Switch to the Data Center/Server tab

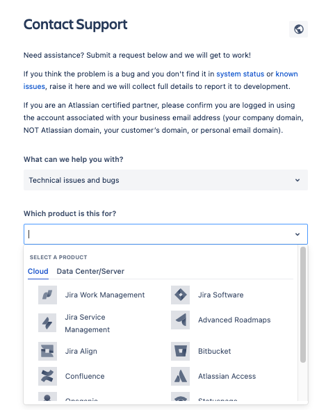[x=90, y=272]
